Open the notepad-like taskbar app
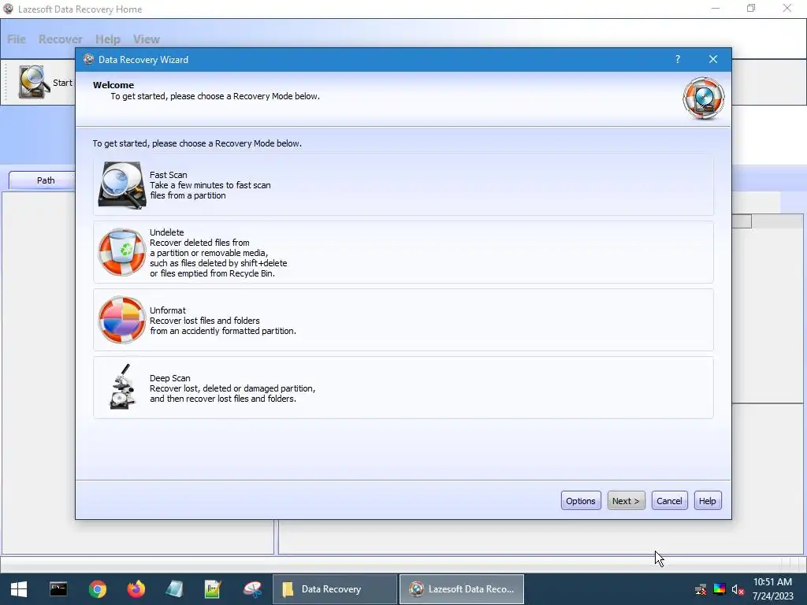The height and width of the screenshot is (605, 807). click(174, 589)
